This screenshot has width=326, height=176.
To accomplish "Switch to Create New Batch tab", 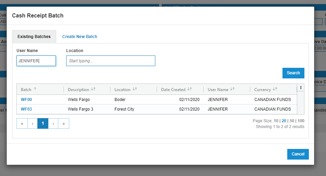I will (80, 37).
